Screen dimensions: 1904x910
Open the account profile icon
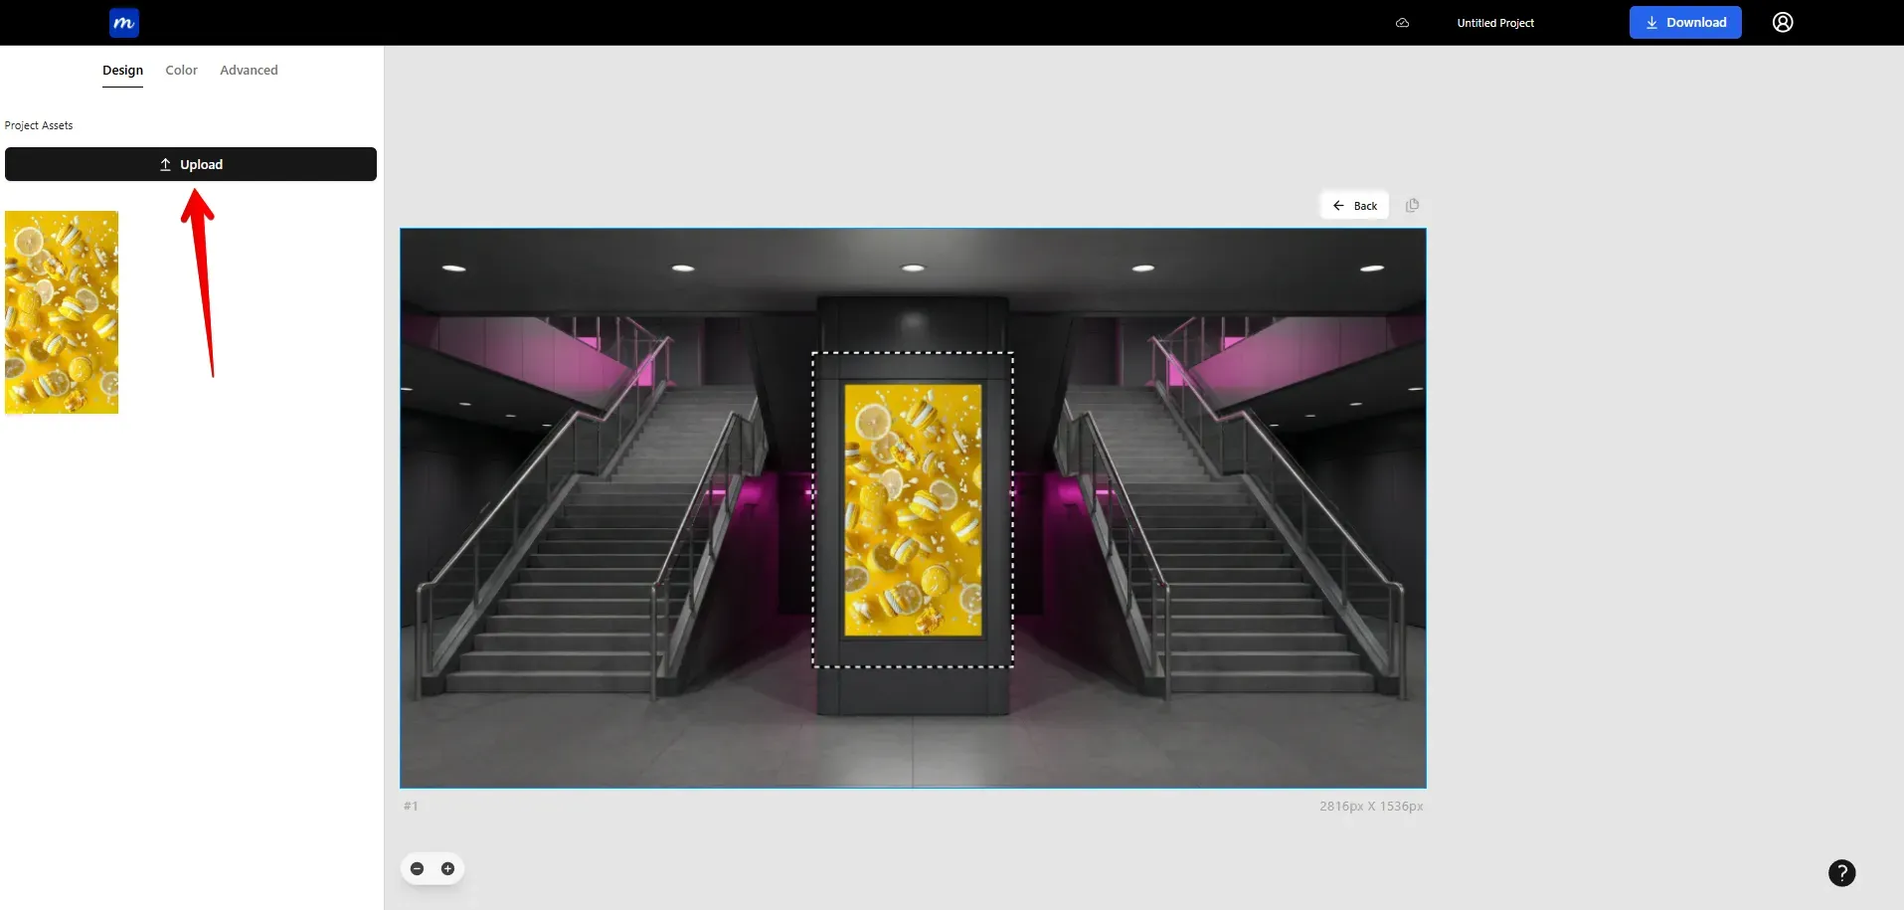(1781, 22)
